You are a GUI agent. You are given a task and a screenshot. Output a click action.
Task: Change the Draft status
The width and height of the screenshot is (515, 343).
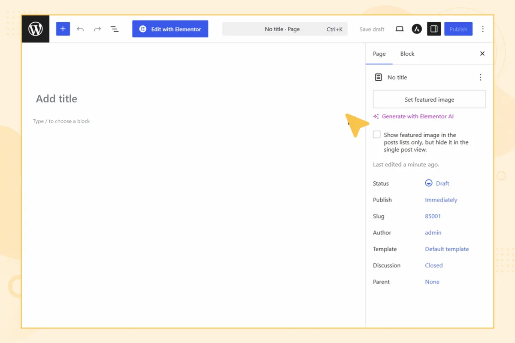click(437, 184)
